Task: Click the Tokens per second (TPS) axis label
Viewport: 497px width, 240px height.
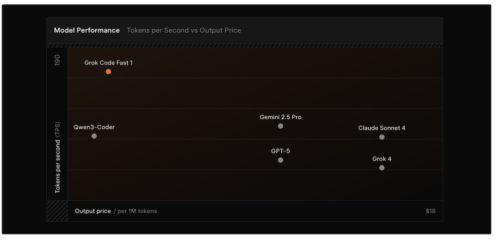Action: pos(58,157)
